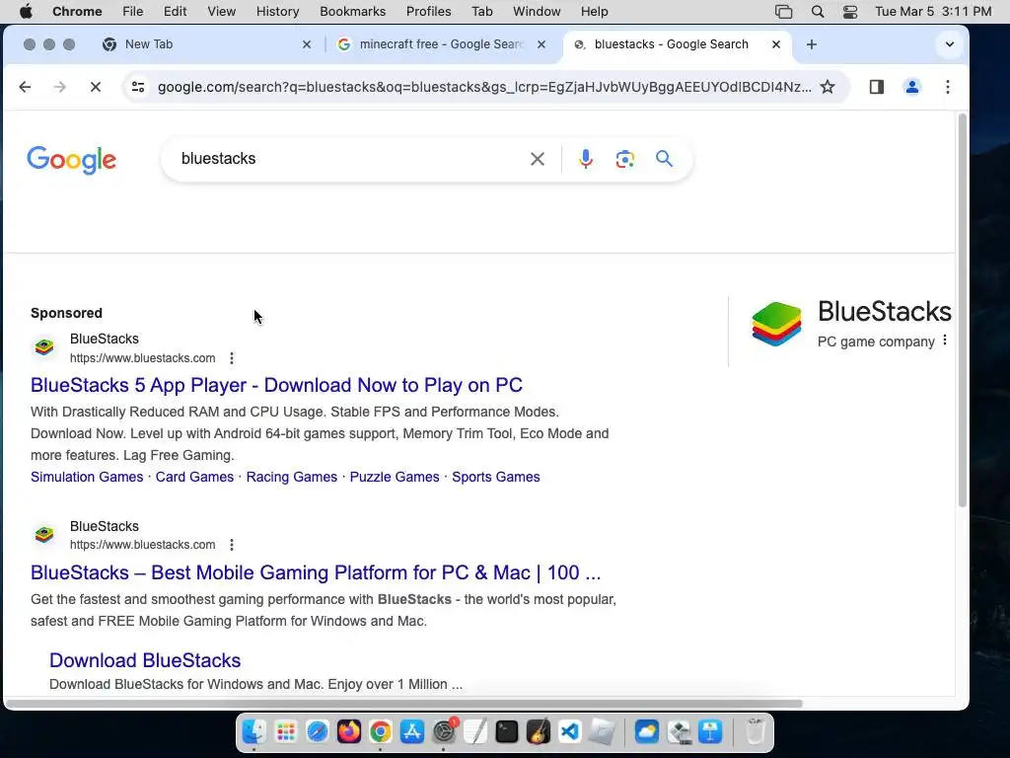Switch to minecraft free Google Search tab
The image size is (1010, 758).
(441, 44)
